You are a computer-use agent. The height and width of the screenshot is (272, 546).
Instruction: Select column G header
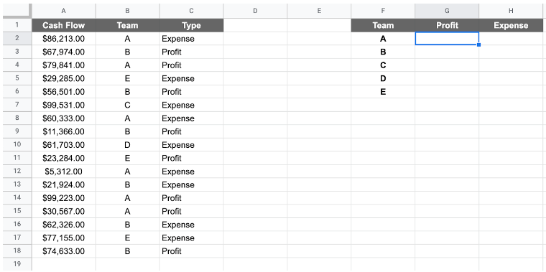[x=447, y=11]
